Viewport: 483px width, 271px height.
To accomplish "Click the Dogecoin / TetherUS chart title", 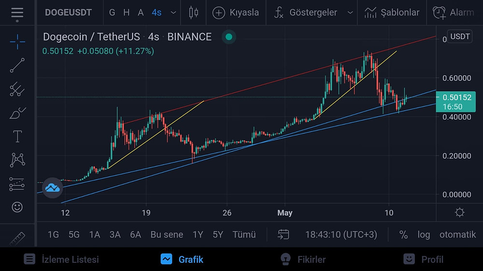I will point(91,37).
